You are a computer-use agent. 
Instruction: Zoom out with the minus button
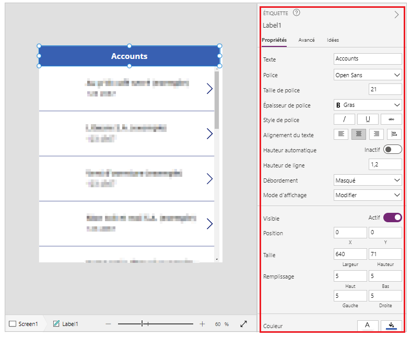coord(108,324)
